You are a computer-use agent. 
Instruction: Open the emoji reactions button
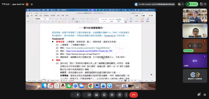click(104, 95)
